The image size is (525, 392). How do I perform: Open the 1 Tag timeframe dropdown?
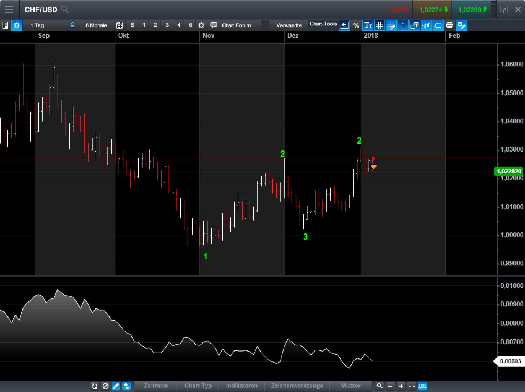[x=38, y=25]
